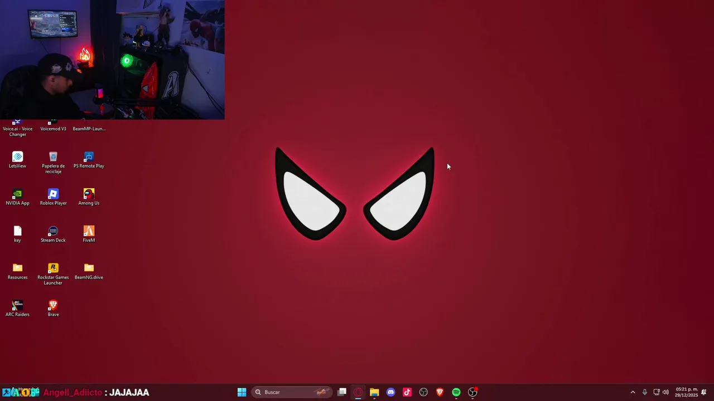Select the Among Us desktop shortcut
Screen dimensions: 714x401
pos(89,197)
